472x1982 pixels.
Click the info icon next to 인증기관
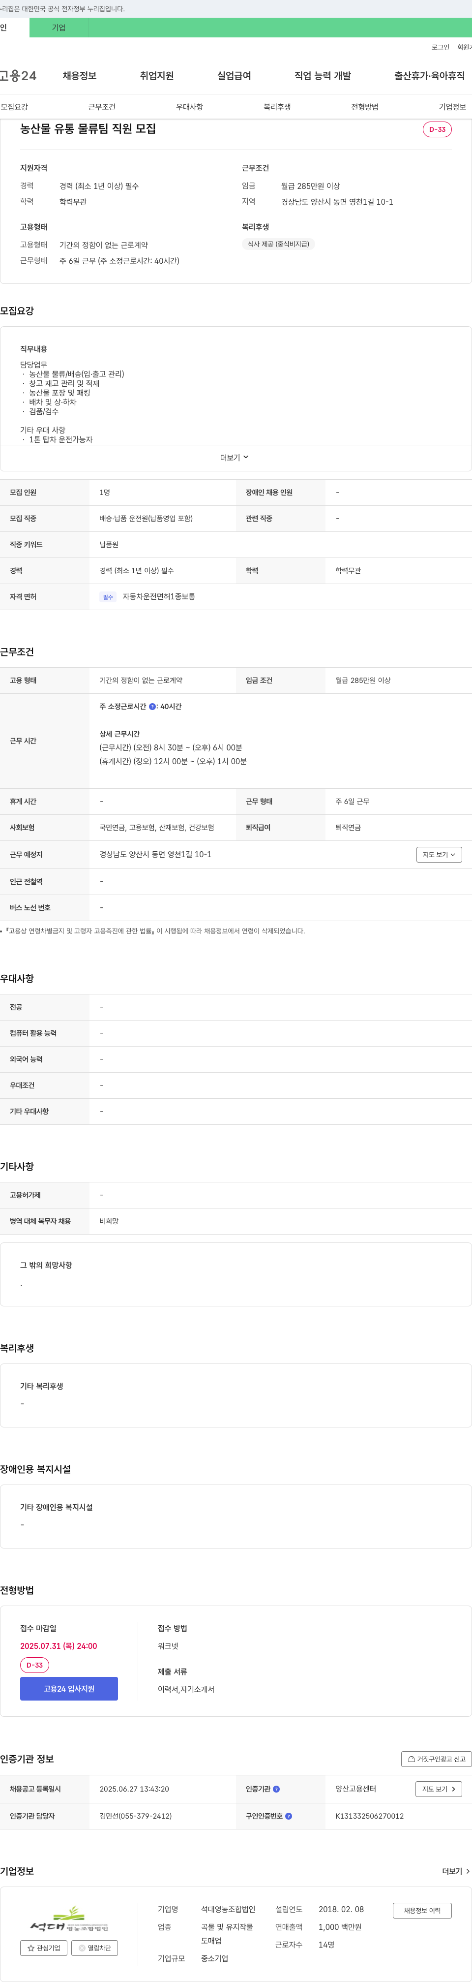pos(277,1790)
